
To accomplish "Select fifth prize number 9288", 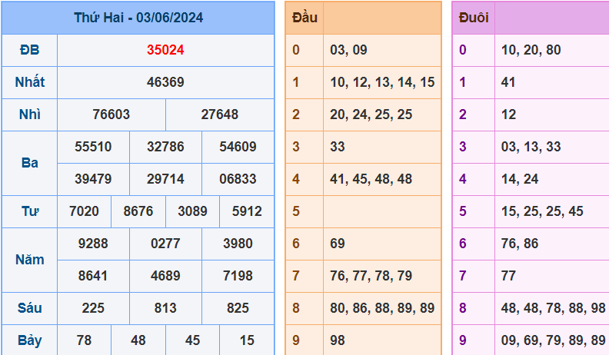I will [x=93, y=244].
